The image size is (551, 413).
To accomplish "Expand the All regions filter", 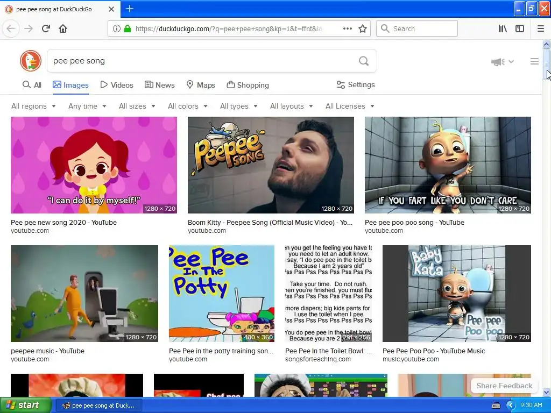I will (x=33, y=106).
